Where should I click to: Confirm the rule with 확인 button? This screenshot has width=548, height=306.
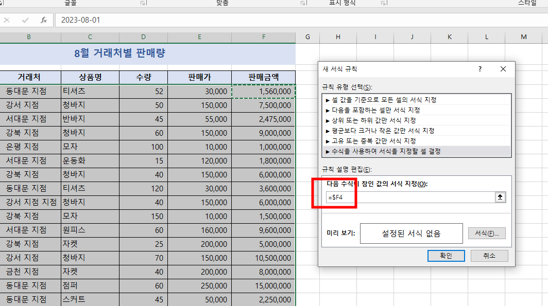446,256
